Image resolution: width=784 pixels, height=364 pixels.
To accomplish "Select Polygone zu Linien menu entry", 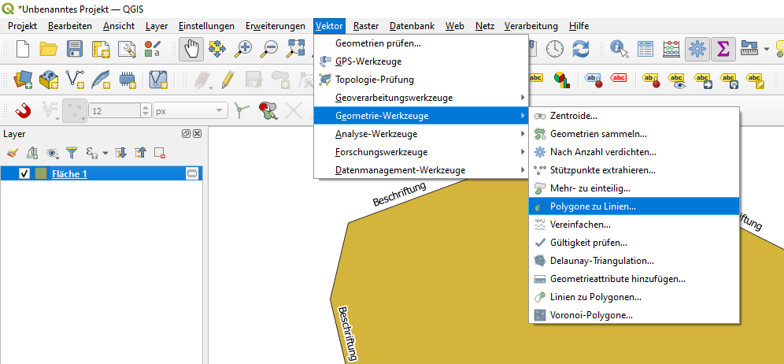I will point(593,206).
